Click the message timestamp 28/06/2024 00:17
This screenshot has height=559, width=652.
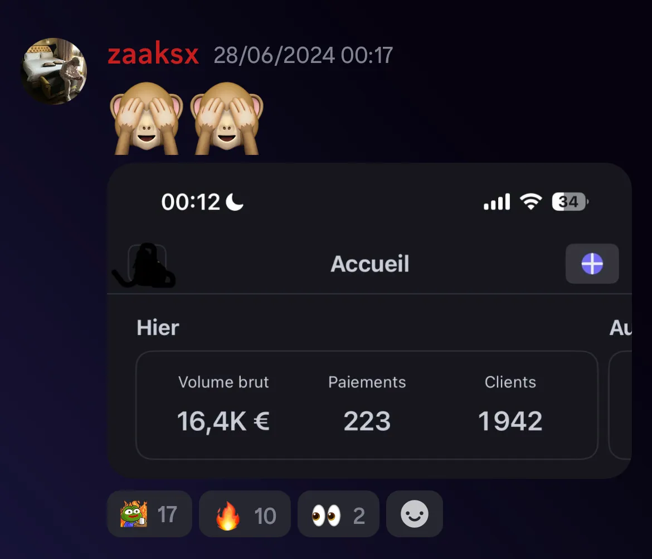(x=303, y=55)
